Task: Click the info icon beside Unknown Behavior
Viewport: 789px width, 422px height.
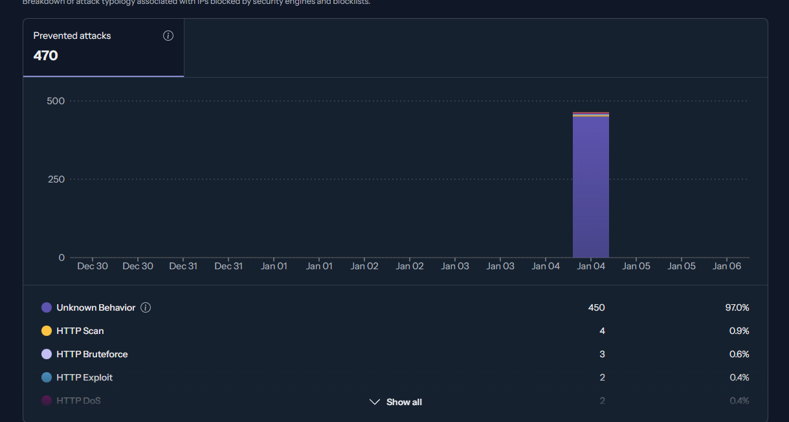Action: coord(146,307)
